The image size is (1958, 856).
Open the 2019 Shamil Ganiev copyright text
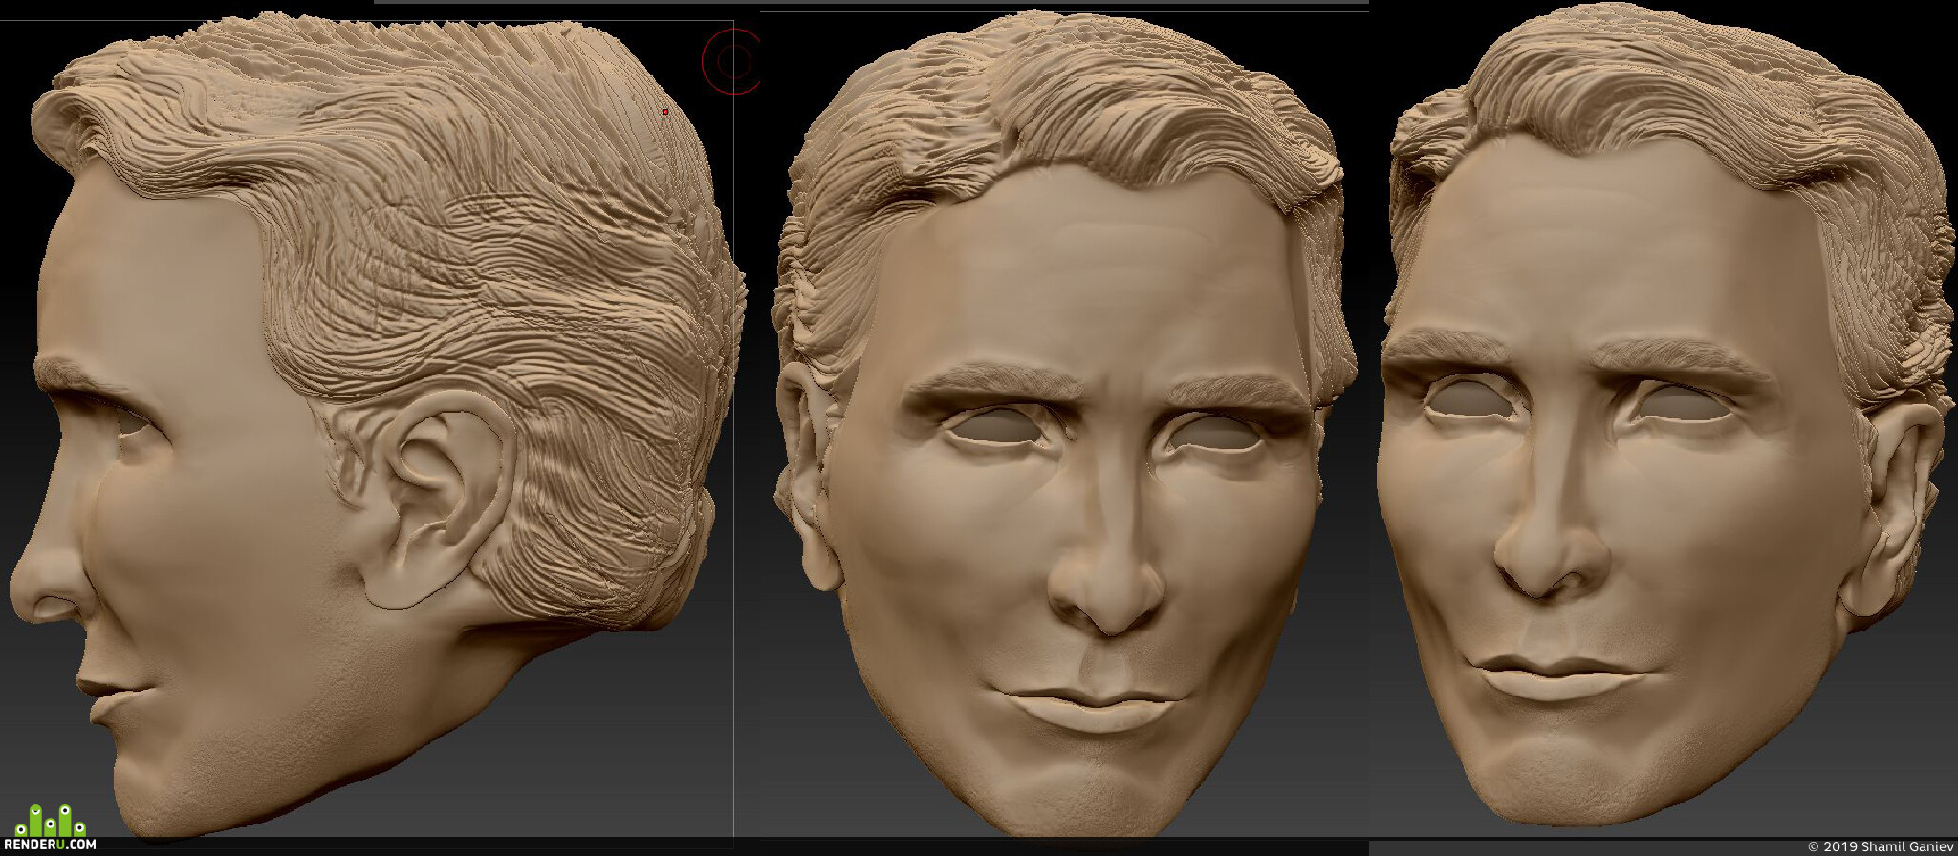[1881, 846]
